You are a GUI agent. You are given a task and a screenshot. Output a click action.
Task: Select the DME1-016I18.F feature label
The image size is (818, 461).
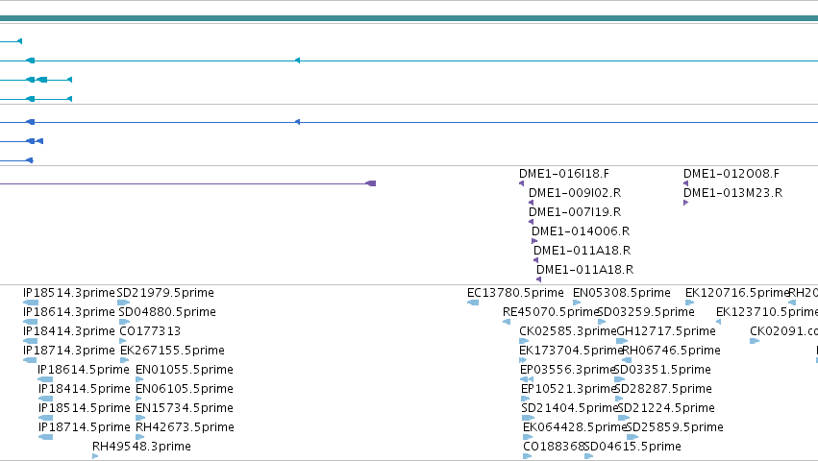pos(564,174)
